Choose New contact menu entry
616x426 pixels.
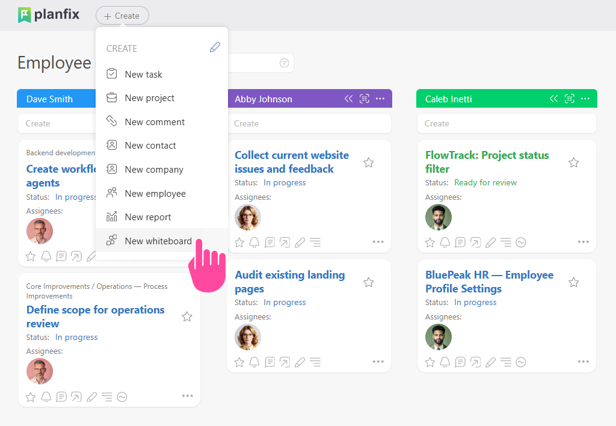[x=161, y=146]
